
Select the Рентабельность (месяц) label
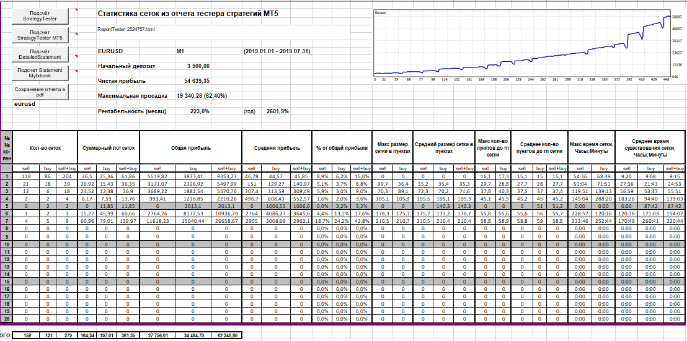(132, 111)
